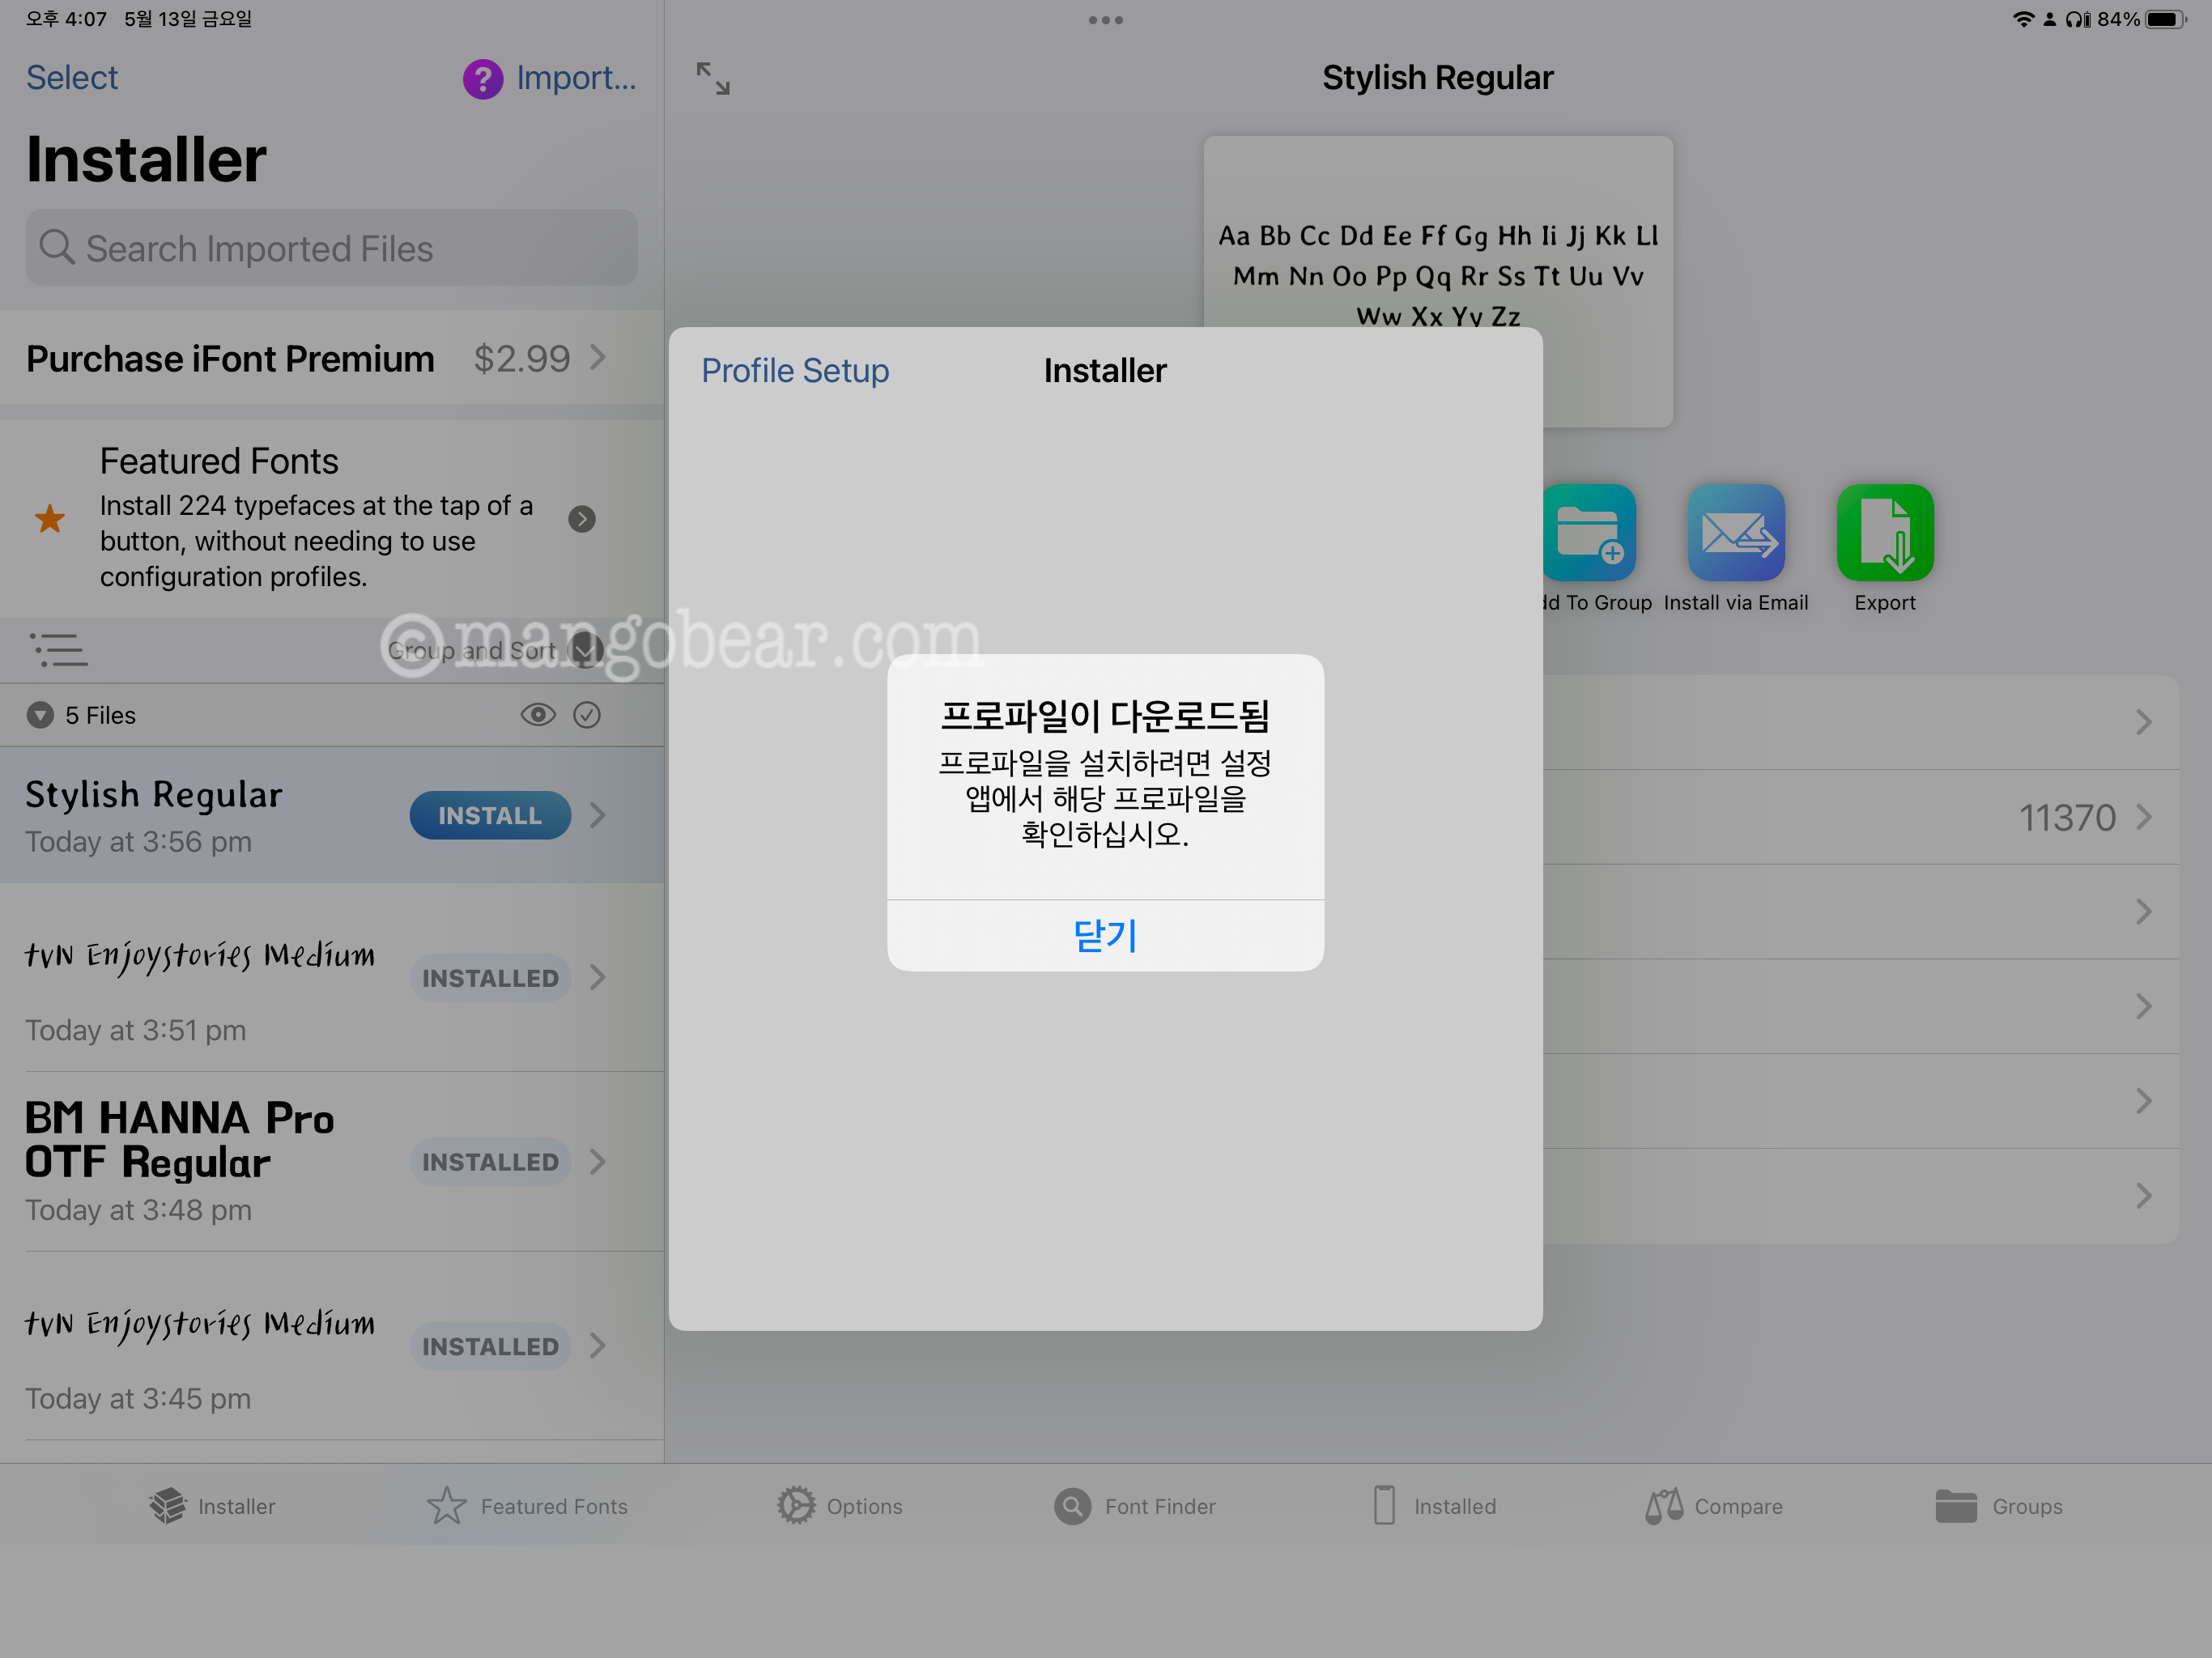Expand the Stylish Regular row chevron

(x=598, y=815)
